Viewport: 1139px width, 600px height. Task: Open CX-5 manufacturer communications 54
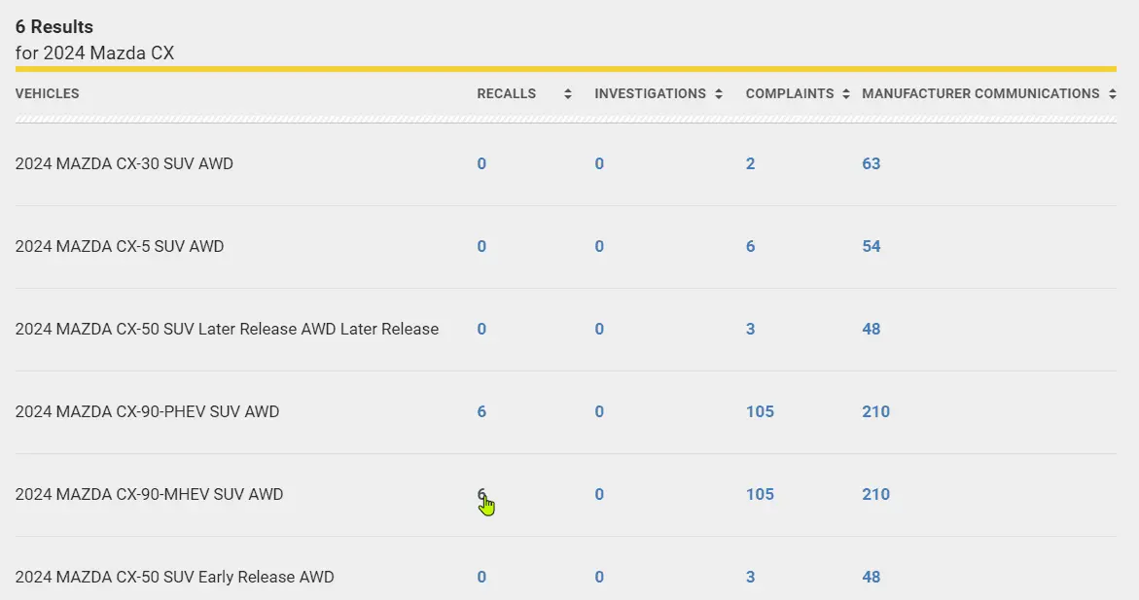(871, 246)
